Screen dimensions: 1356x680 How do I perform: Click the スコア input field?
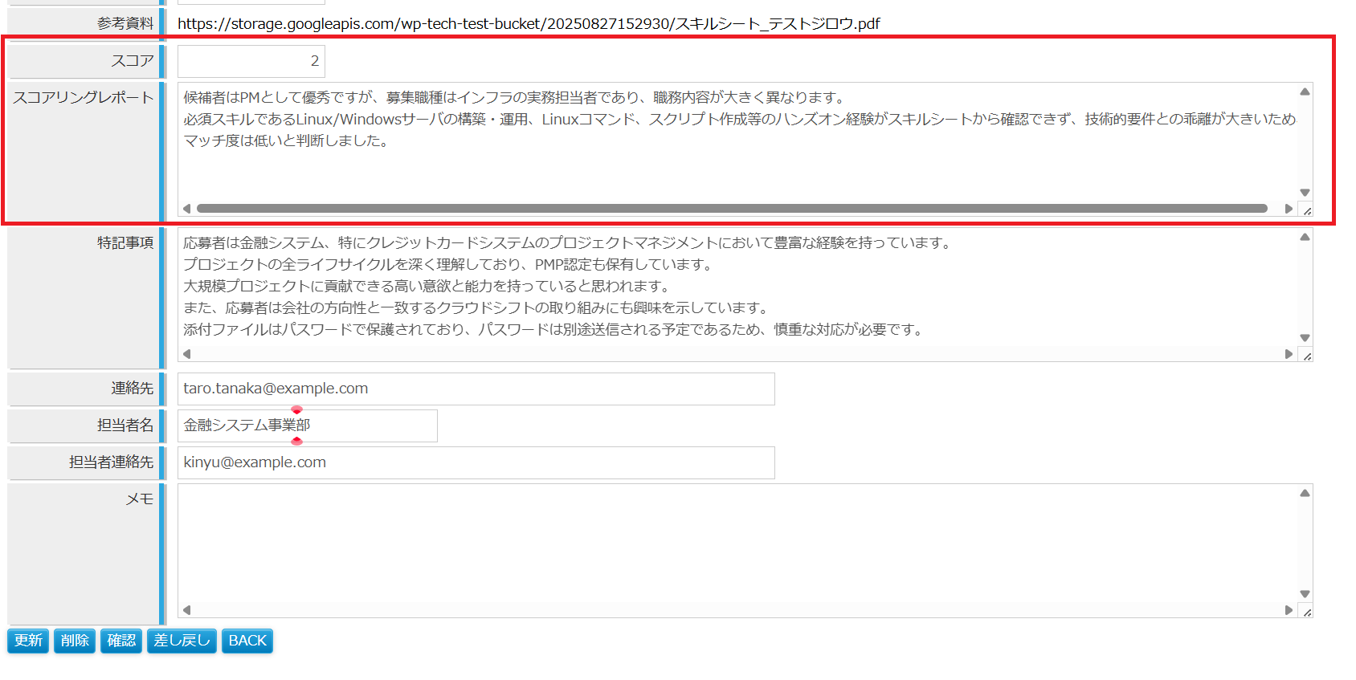[x=251, y=61]
